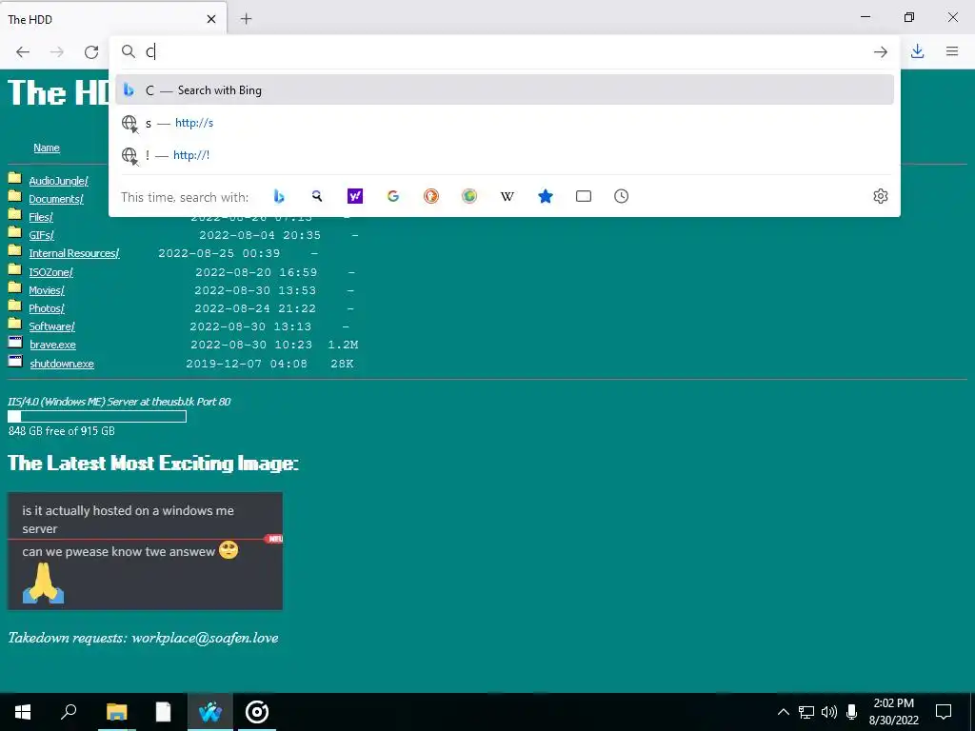Image resolution: width=975 pixels, height=731 pixels.
Task: Click in the address bar text field
Action: coord(504,51)
